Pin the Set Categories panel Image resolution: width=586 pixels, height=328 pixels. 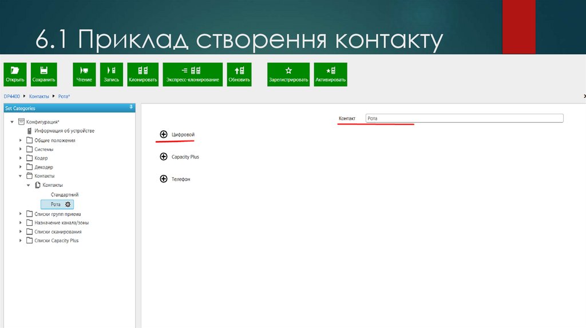pos(131,107)
